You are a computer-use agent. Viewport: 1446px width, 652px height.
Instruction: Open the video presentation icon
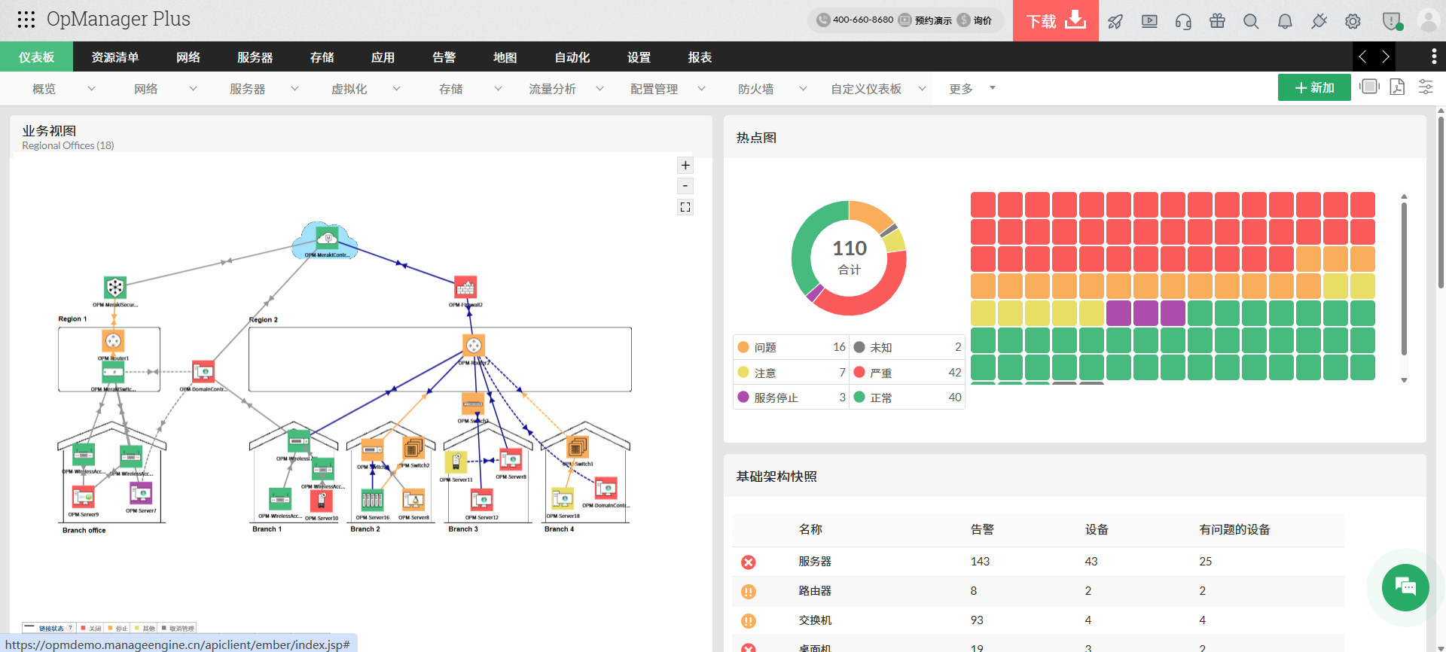point(1149,21)
